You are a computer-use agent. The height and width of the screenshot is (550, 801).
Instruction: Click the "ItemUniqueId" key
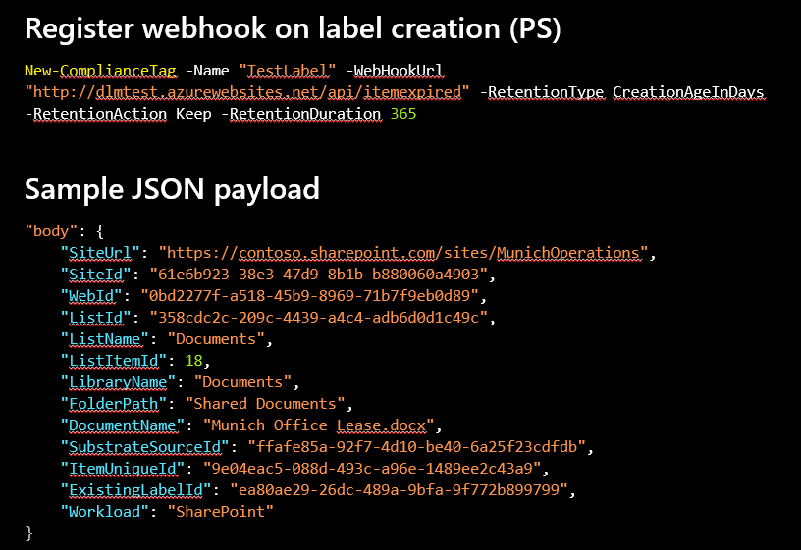(x=123, y=469)
